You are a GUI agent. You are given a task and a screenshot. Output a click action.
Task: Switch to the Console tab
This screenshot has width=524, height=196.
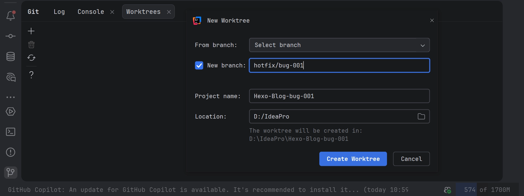[x=91, y=12]
